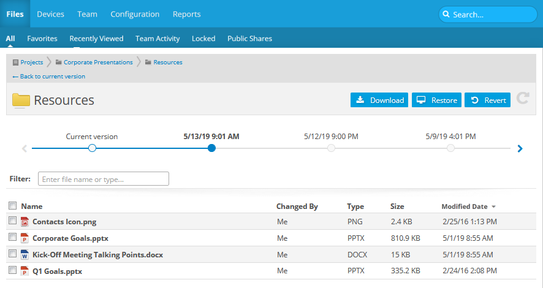The height and width of the screenshot is (288, 543).
Task: Toggle the select-all checkbox in the header
Action: (12, 206)
